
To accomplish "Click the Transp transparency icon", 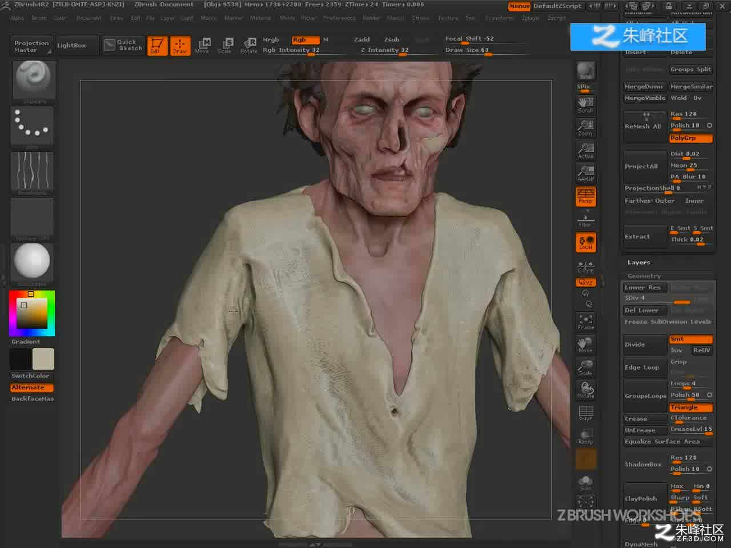I will [x=586, y=436].
